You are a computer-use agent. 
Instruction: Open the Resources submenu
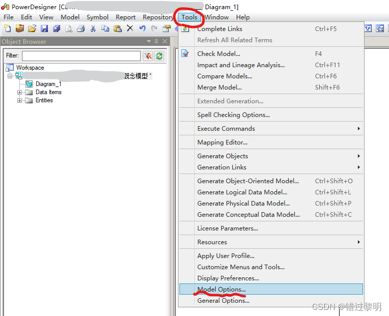(271, 242)
